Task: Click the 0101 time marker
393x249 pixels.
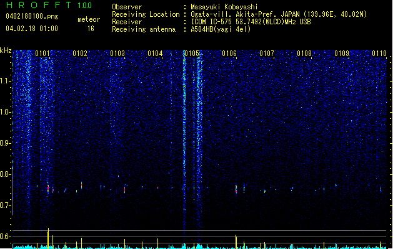Action: (42, 54)
